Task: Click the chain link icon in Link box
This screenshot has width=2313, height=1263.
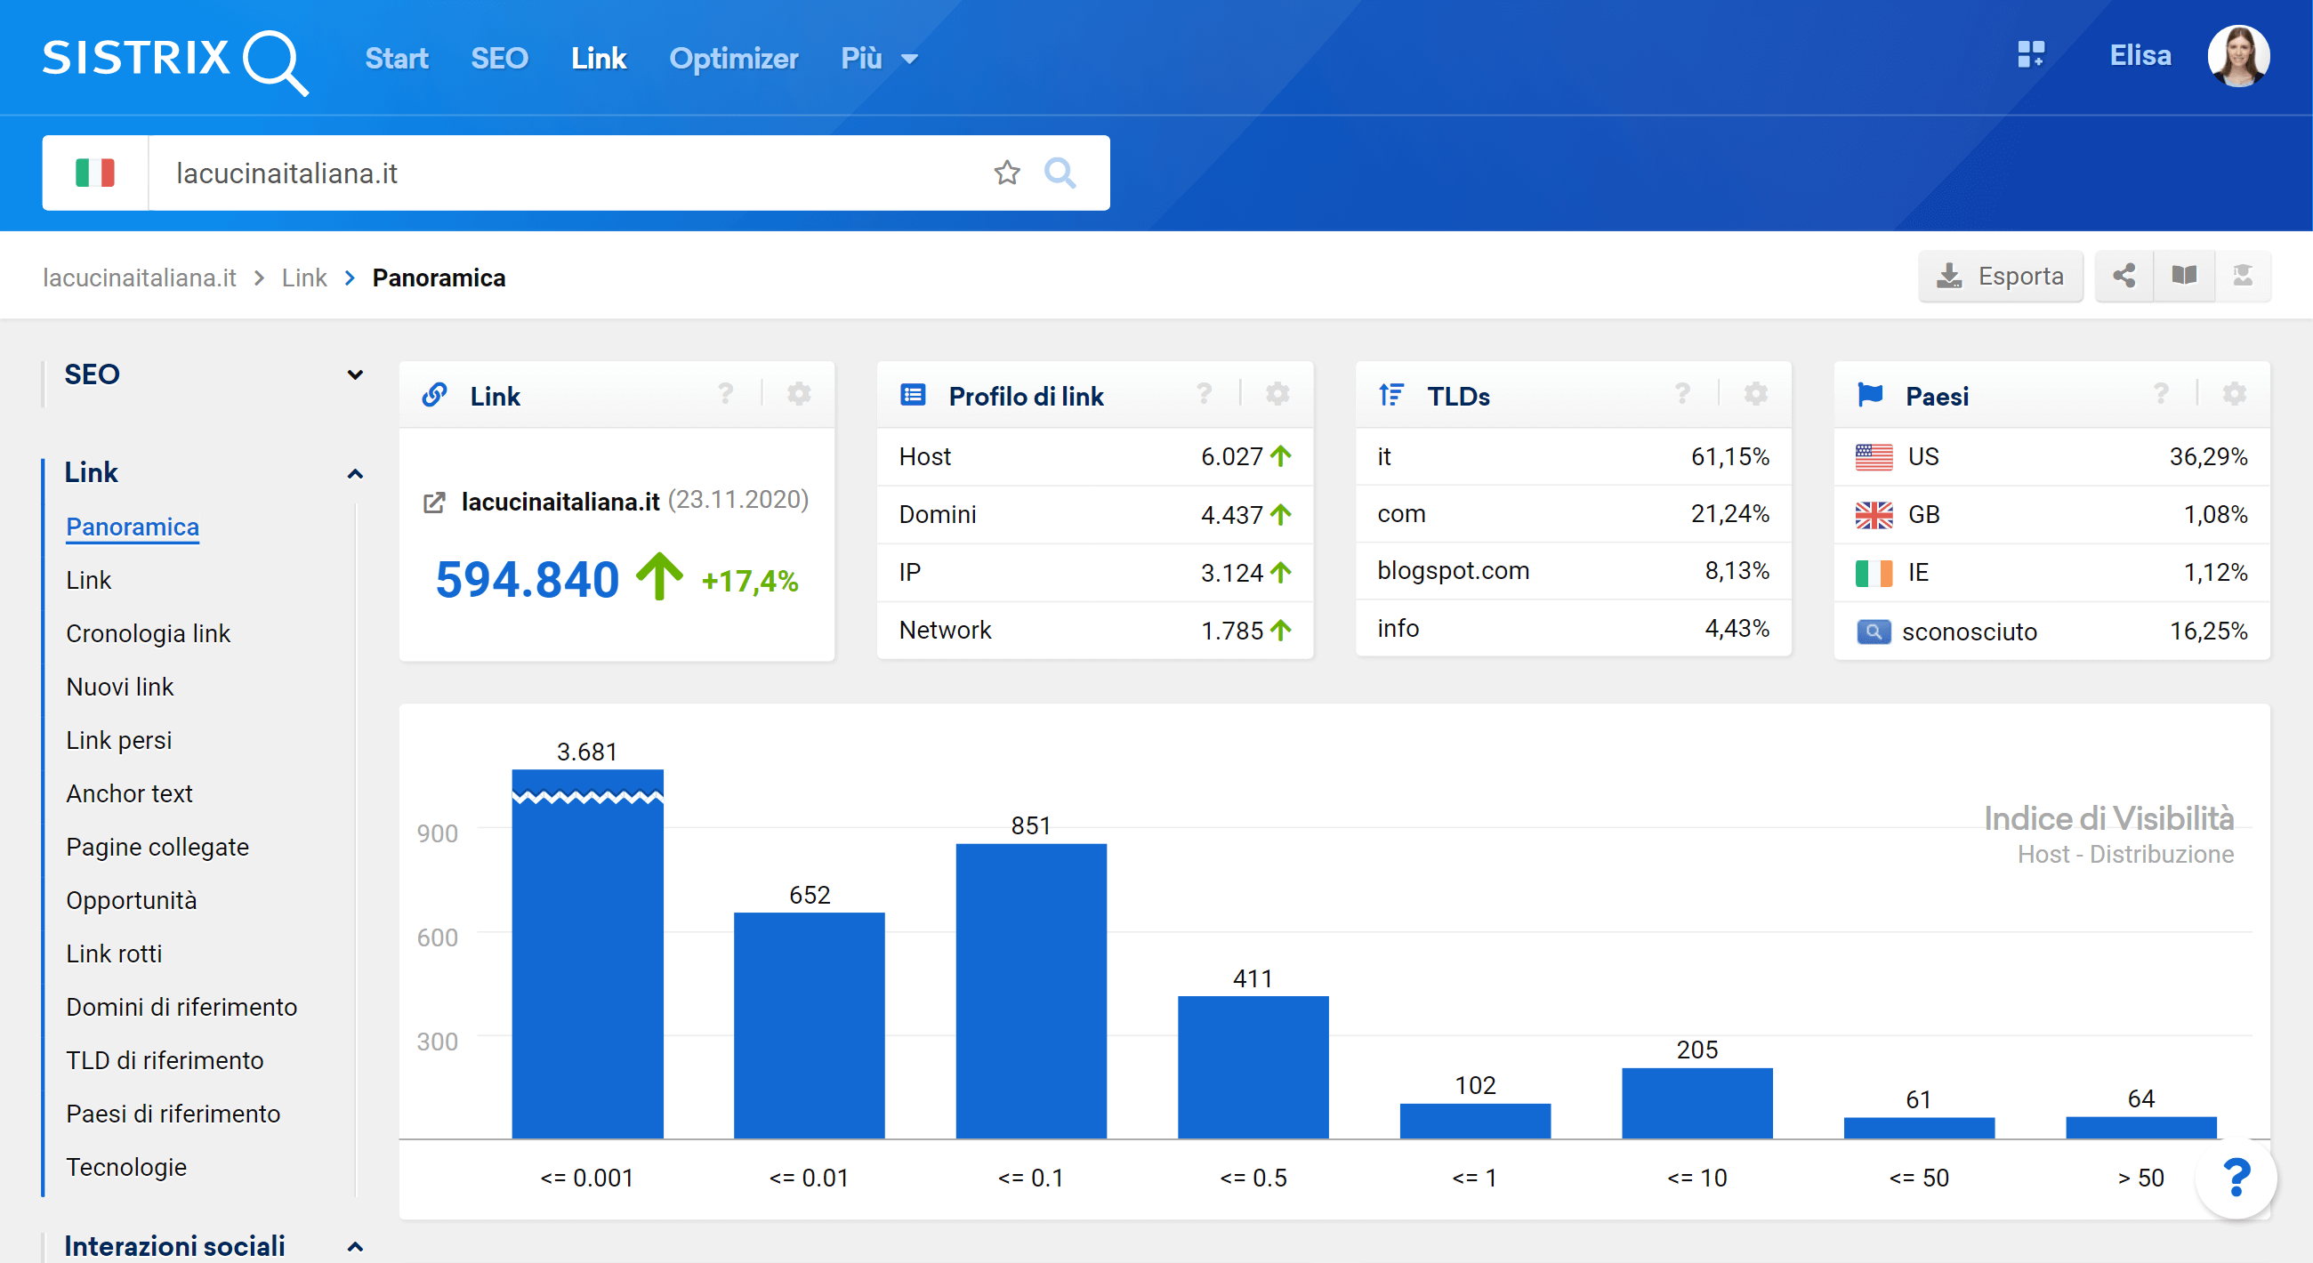Action: 435,394
